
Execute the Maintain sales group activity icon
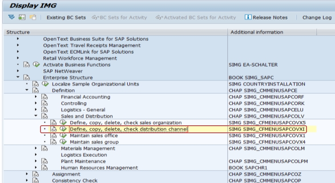click(x=63, y=142)
